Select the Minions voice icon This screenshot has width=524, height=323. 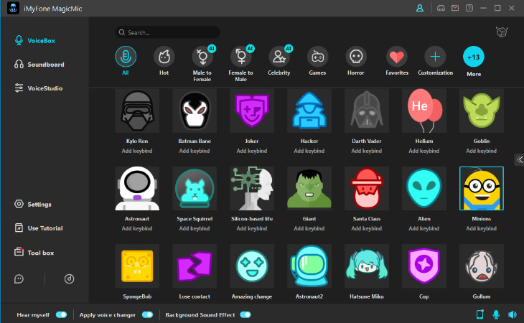click(482, 188)
